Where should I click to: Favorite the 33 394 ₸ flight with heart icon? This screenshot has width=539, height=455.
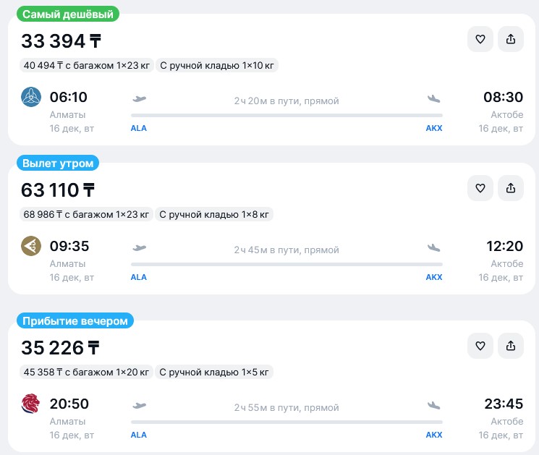480,39
